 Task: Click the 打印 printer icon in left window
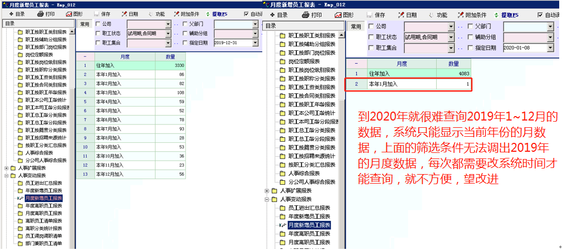coord(48,13)
